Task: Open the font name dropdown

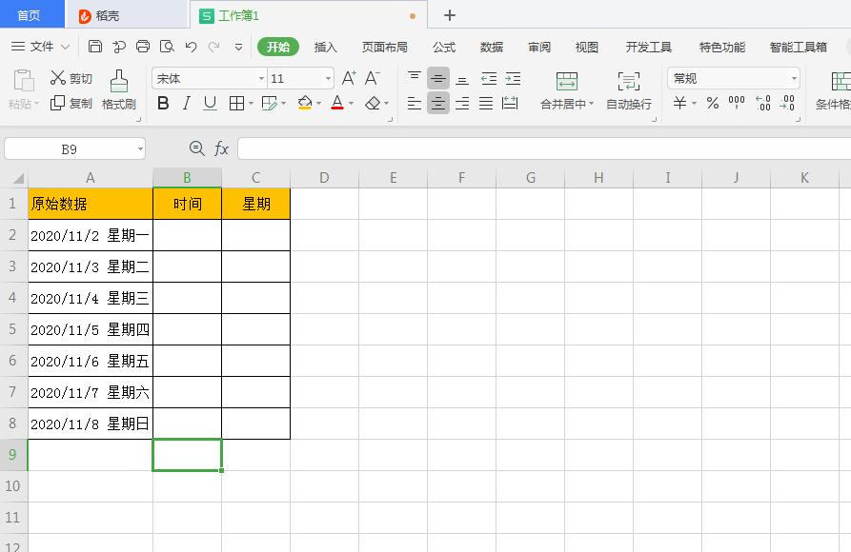Action: (x=259, y=78)
